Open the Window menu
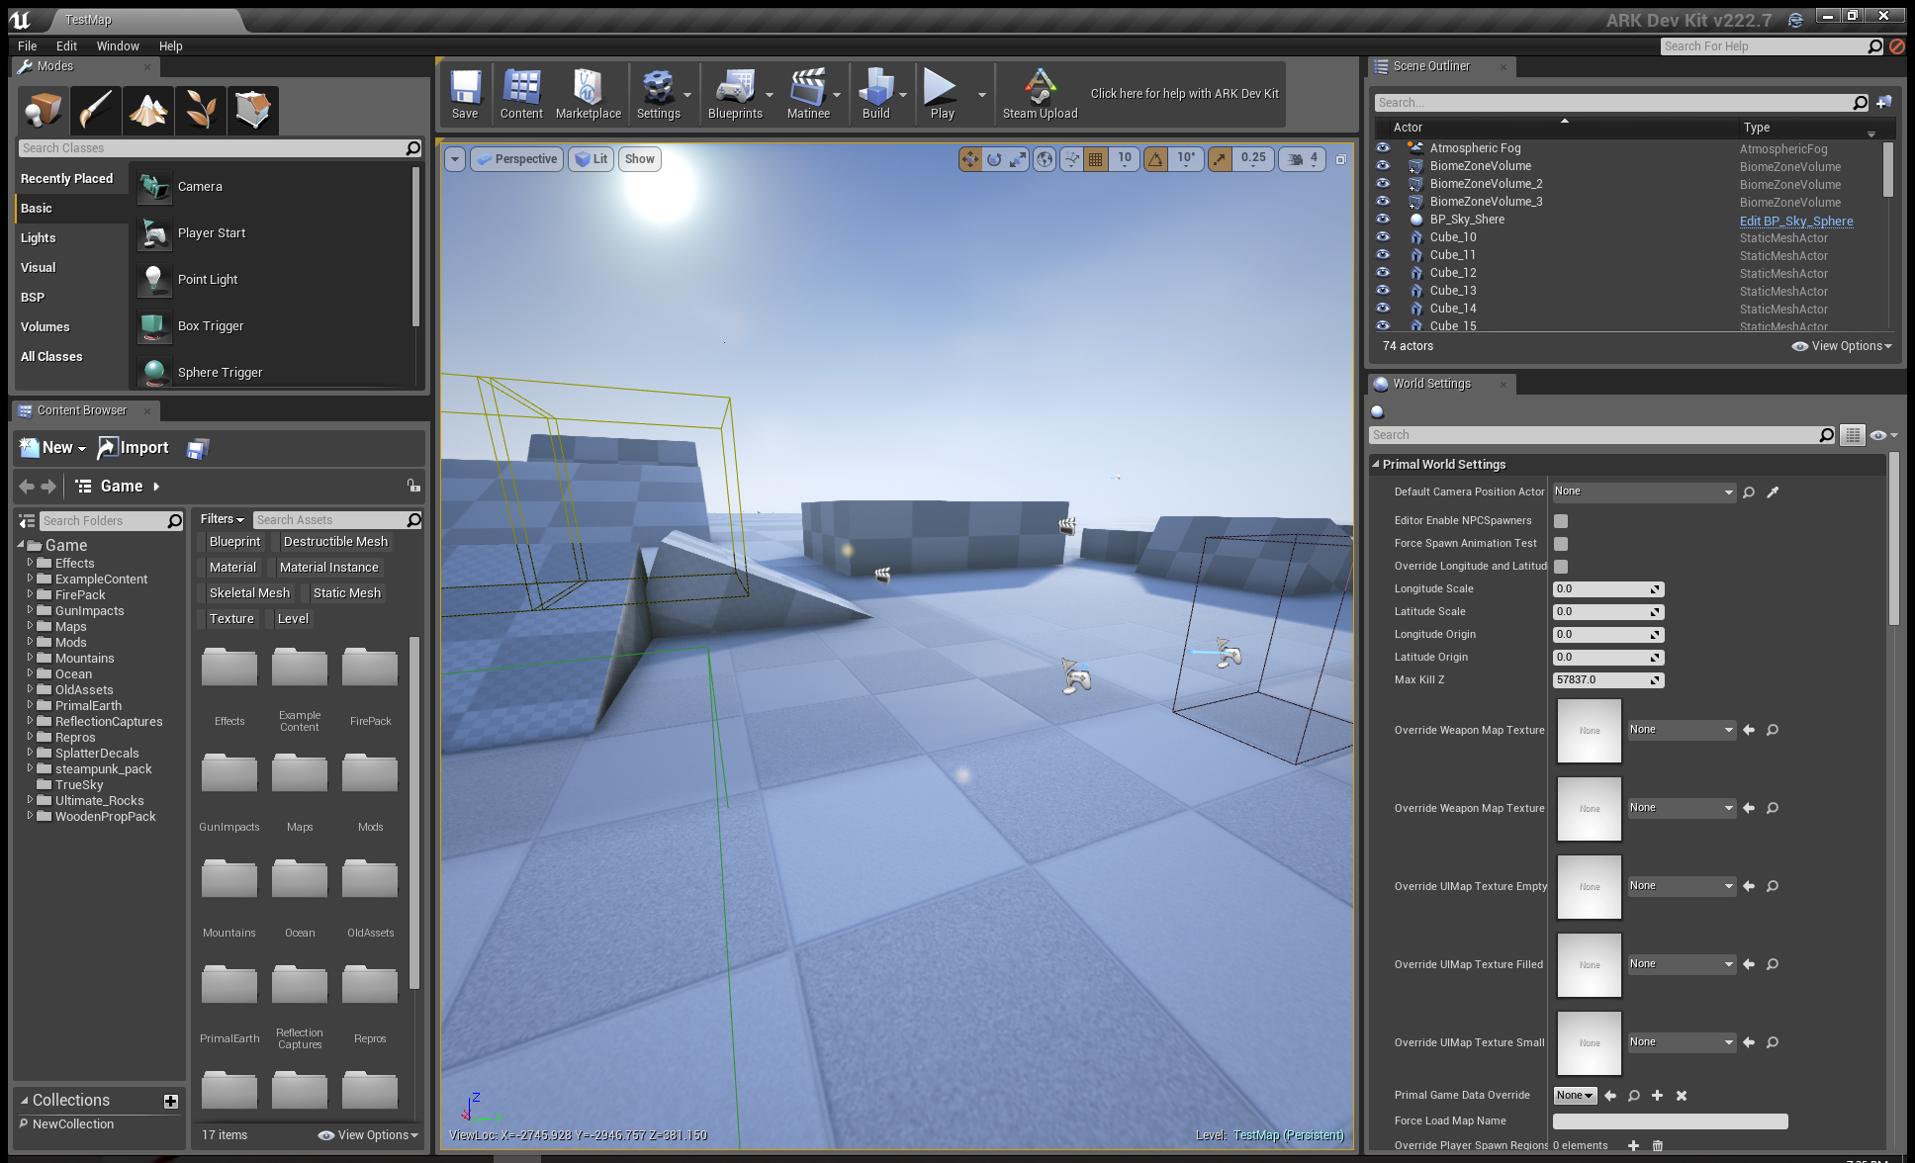 (x=118, y=45)
